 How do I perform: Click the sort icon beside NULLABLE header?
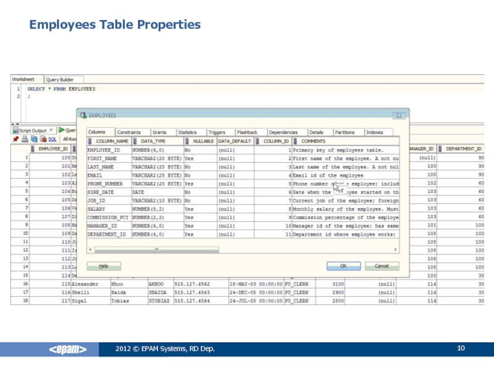188,141
